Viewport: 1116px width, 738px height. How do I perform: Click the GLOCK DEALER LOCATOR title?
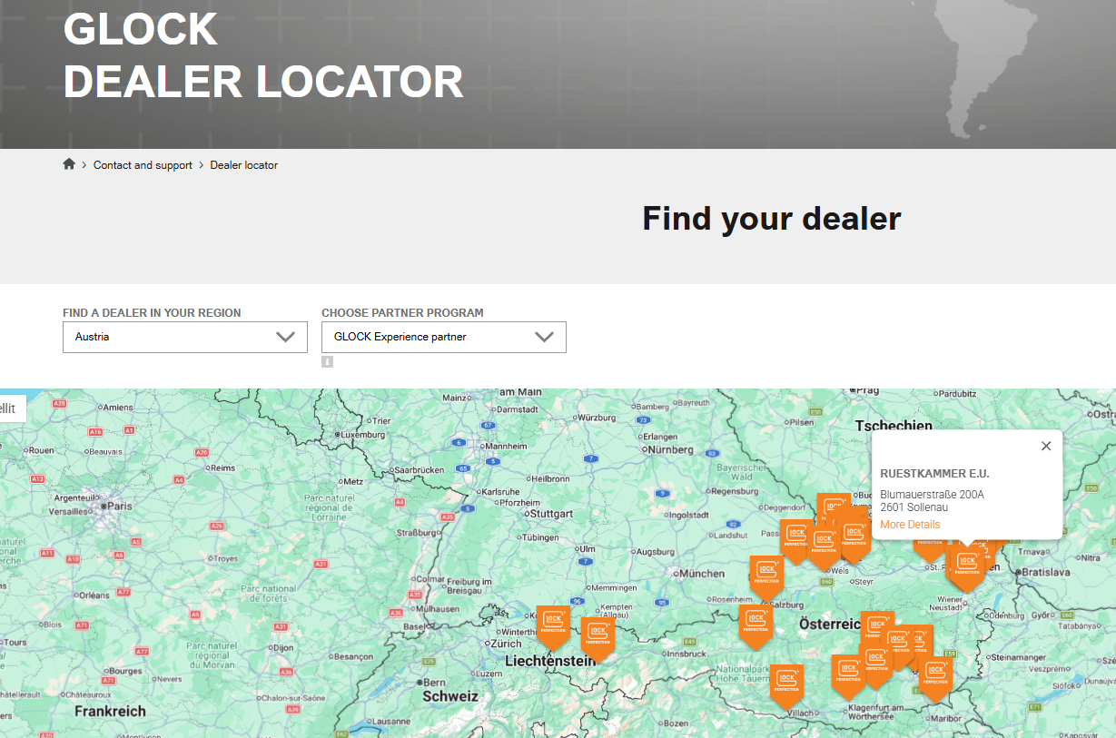pos(263,55)
